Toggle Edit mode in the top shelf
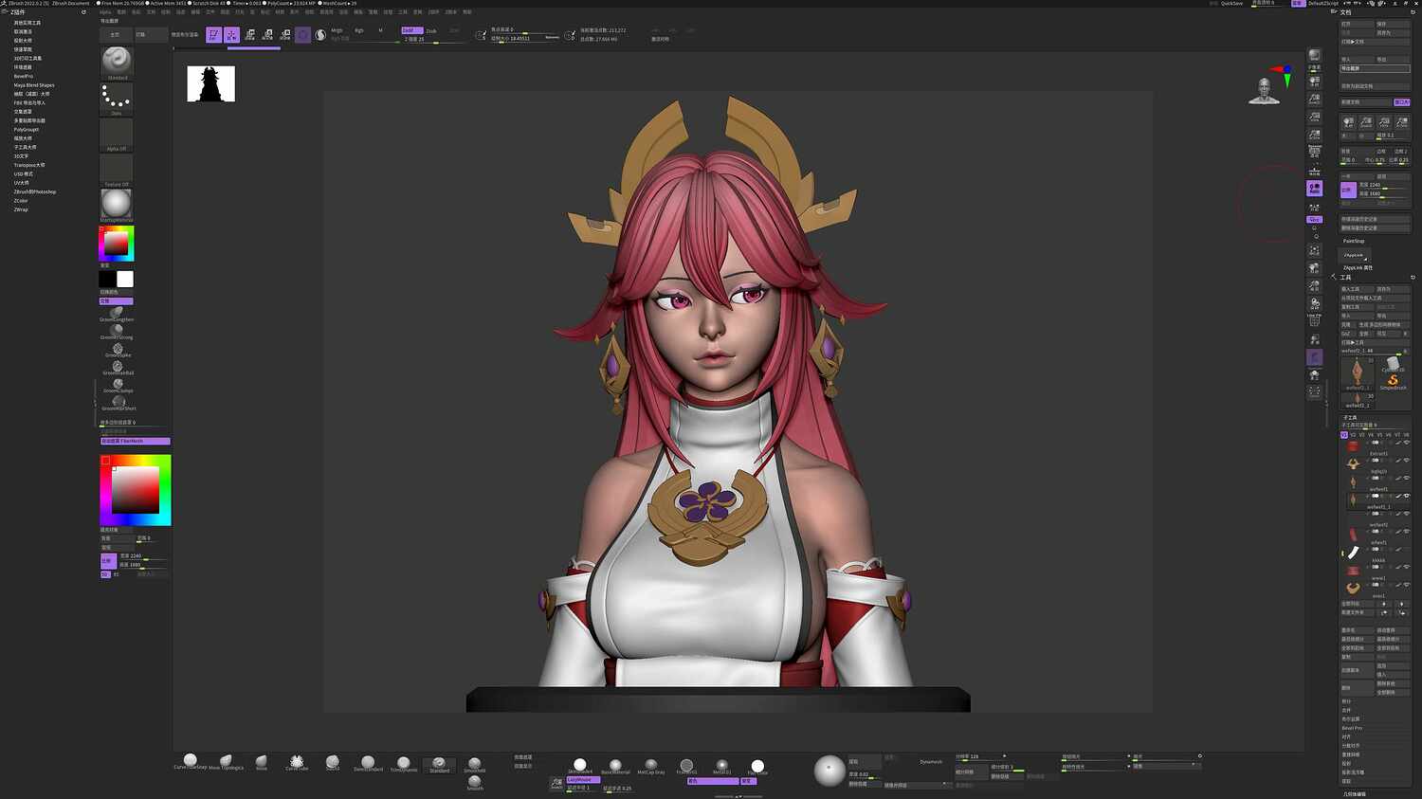The height and width of the screenshot is (799, 1422). coord(214,35)
